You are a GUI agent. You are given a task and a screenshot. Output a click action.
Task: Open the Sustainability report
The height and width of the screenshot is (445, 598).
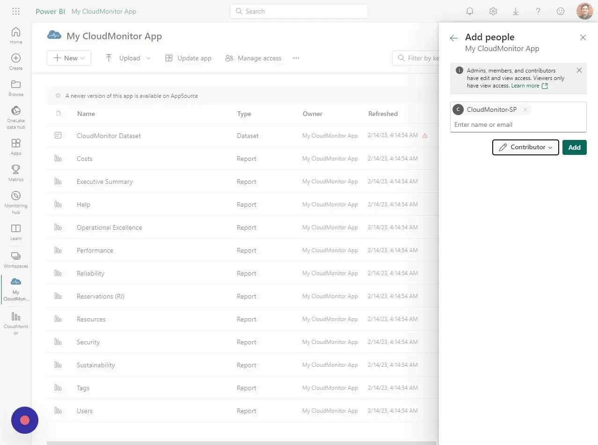coord(96,365)
